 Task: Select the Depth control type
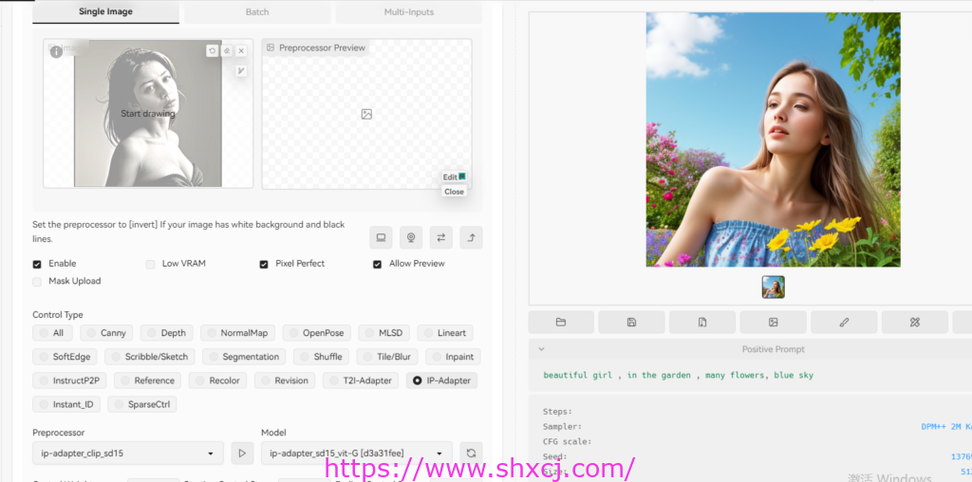tap(167, 333)
